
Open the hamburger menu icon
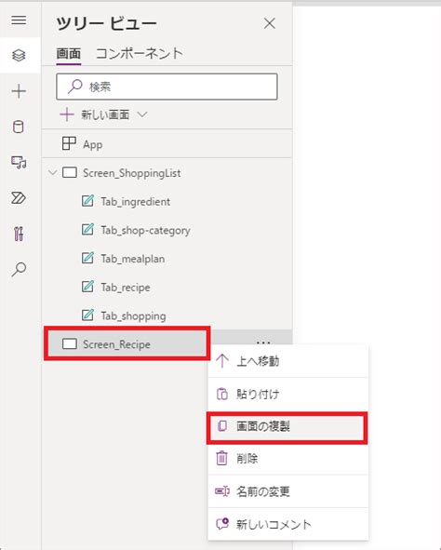pos(19,20)
